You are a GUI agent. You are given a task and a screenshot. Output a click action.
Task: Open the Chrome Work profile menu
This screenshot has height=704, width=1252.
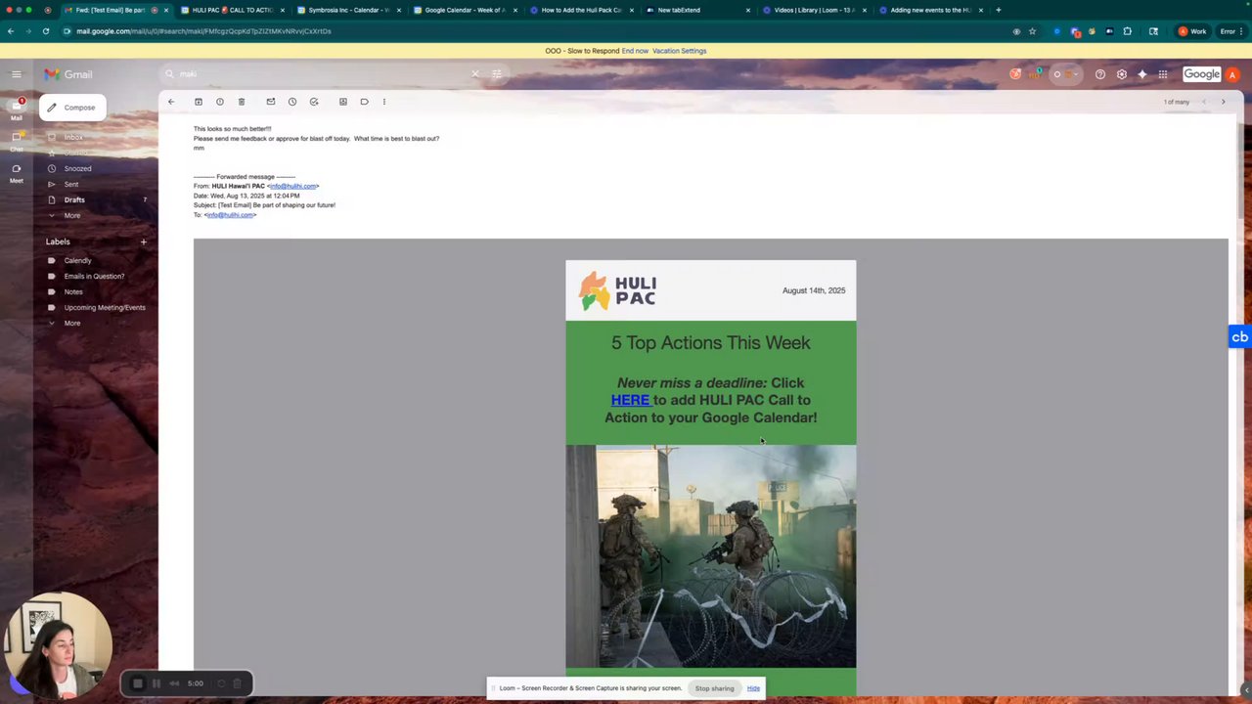point(1192,31)
